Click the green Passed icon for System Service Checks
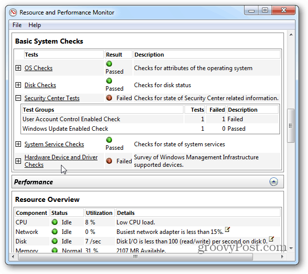308x274 pixels. tap(109, 140)
